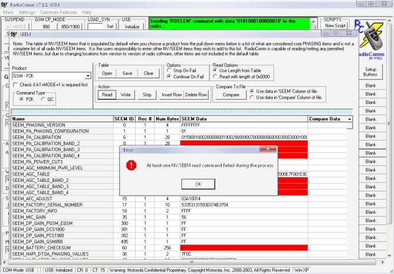The image size is (394, 274).
Task: Click the Setup Buttons button
Action: 371,71
